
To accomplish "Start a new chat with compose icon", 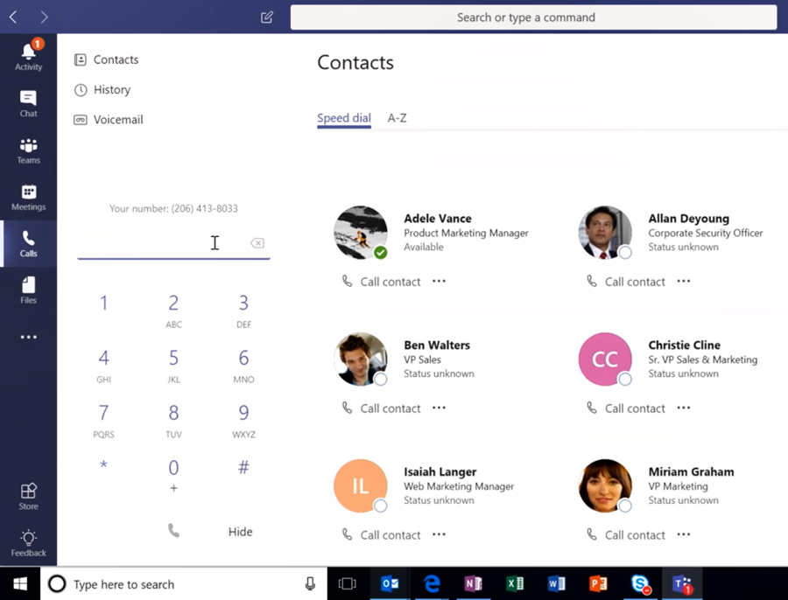I will (x=267, y=17).
